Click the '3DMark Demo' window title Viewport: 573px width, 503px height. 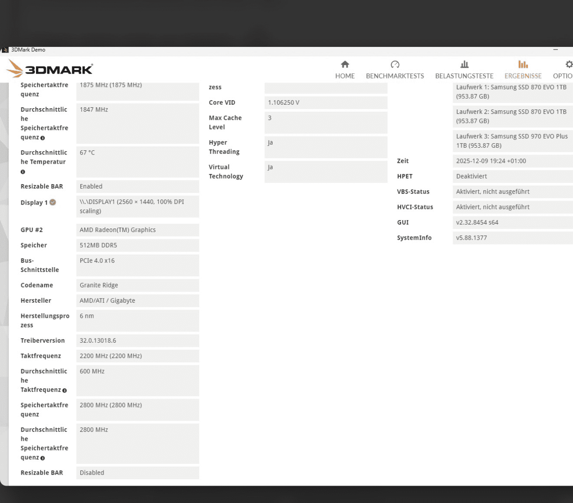point(28,50)
